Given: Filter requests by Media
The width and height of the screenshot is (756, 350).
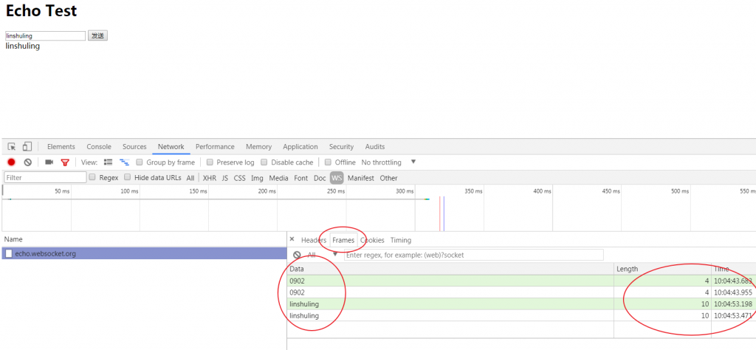Looking at the screenshot, I should [x=278, y=178].
